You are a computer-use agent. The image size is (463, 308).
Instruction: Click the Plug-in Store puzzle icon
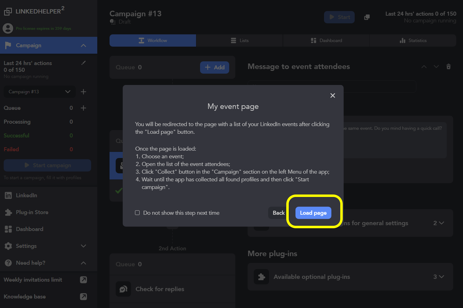(8, 212)
